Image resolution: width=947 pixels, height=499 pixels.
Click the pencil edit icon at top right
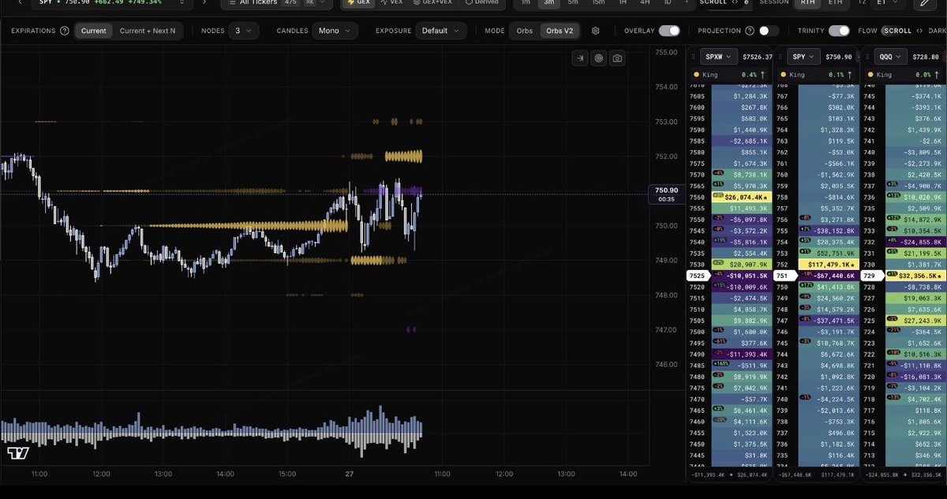click(x=925, y=3)
